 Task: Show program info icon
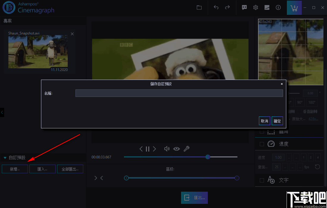click(x=278, y=7)
